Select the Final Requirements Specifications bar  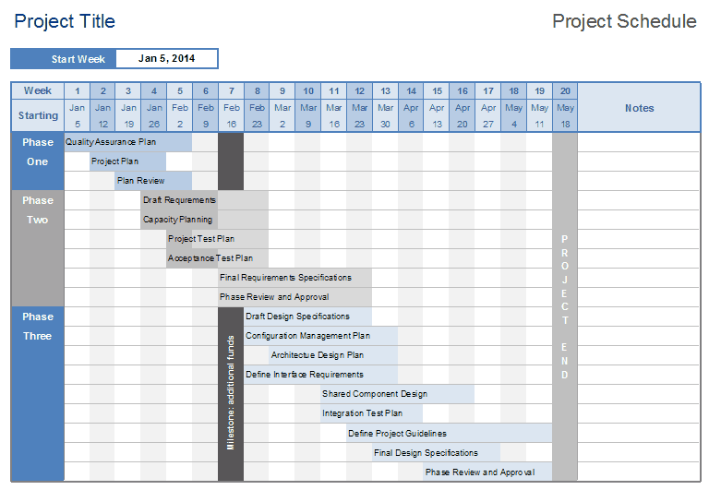coord(294,278)
